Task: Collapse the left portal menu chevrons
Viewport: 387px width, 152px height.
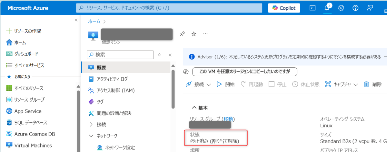Action: pyautogui.click(x=76, y=20)
